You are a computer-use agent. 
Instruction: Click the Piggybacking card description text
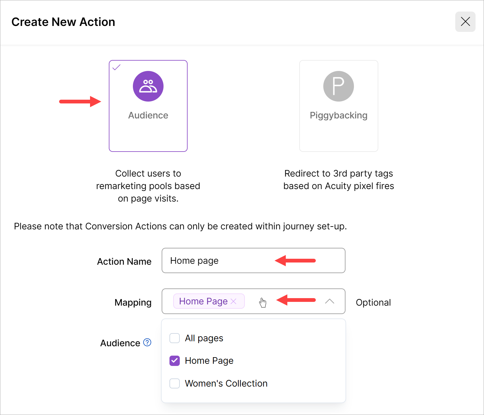click(x=338, y=180)
